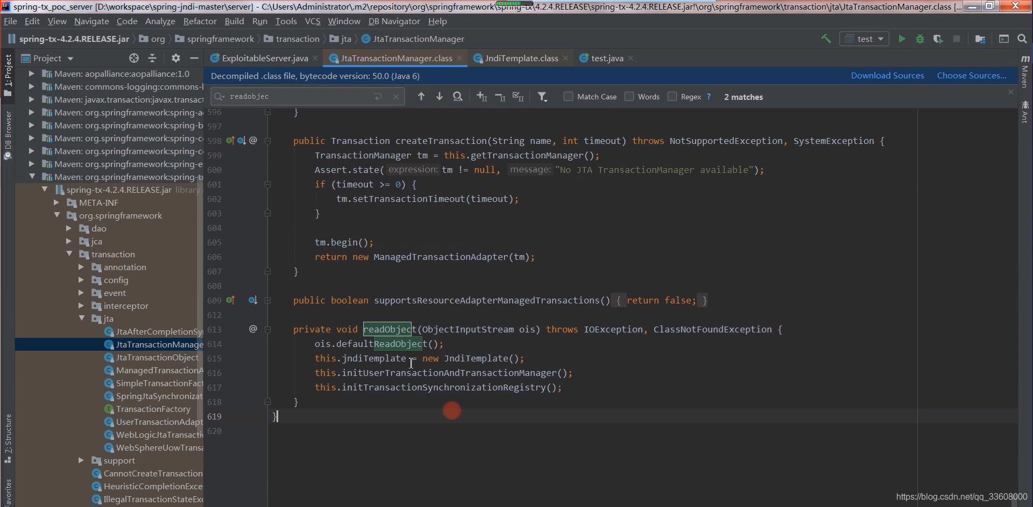Open the test run configuration dropdown
The image size is (1033, 507).
click(865, 39)
